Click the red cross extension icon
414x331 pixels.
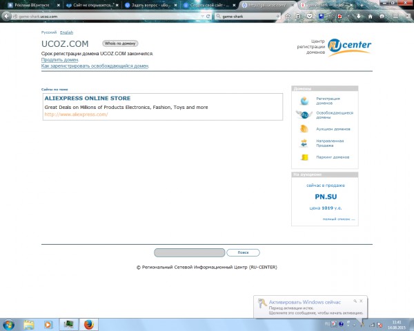339,17
